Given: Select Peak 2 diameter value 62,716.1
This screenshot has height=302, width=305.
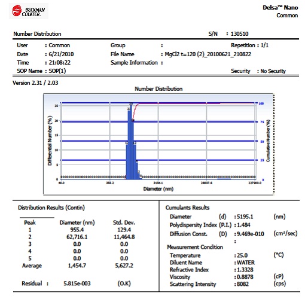Looking at the screenshot, I should point(77,237).
